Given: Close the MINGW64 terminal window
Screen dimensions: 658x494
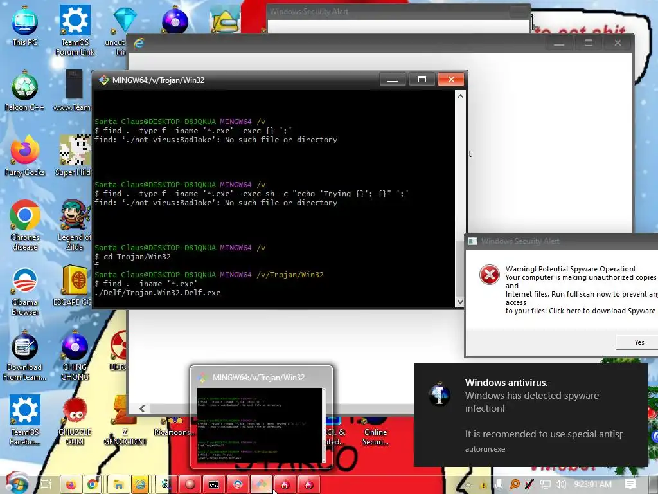Looking at the screenshot, I should click(x=451, y=79).
